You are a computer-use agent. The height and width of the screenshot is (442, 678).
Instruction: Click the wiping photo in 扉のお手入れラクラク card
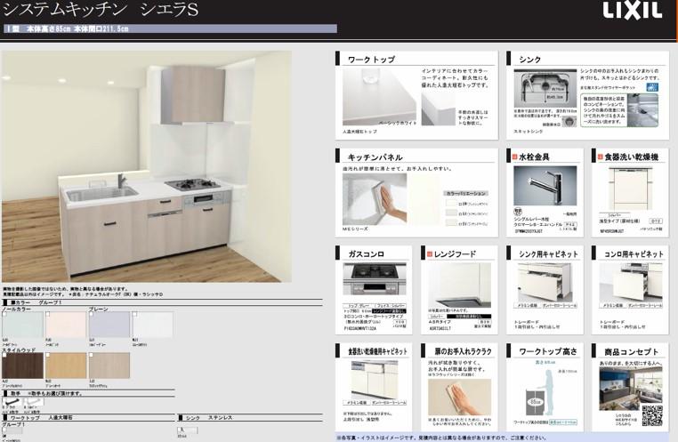(460, 397)
